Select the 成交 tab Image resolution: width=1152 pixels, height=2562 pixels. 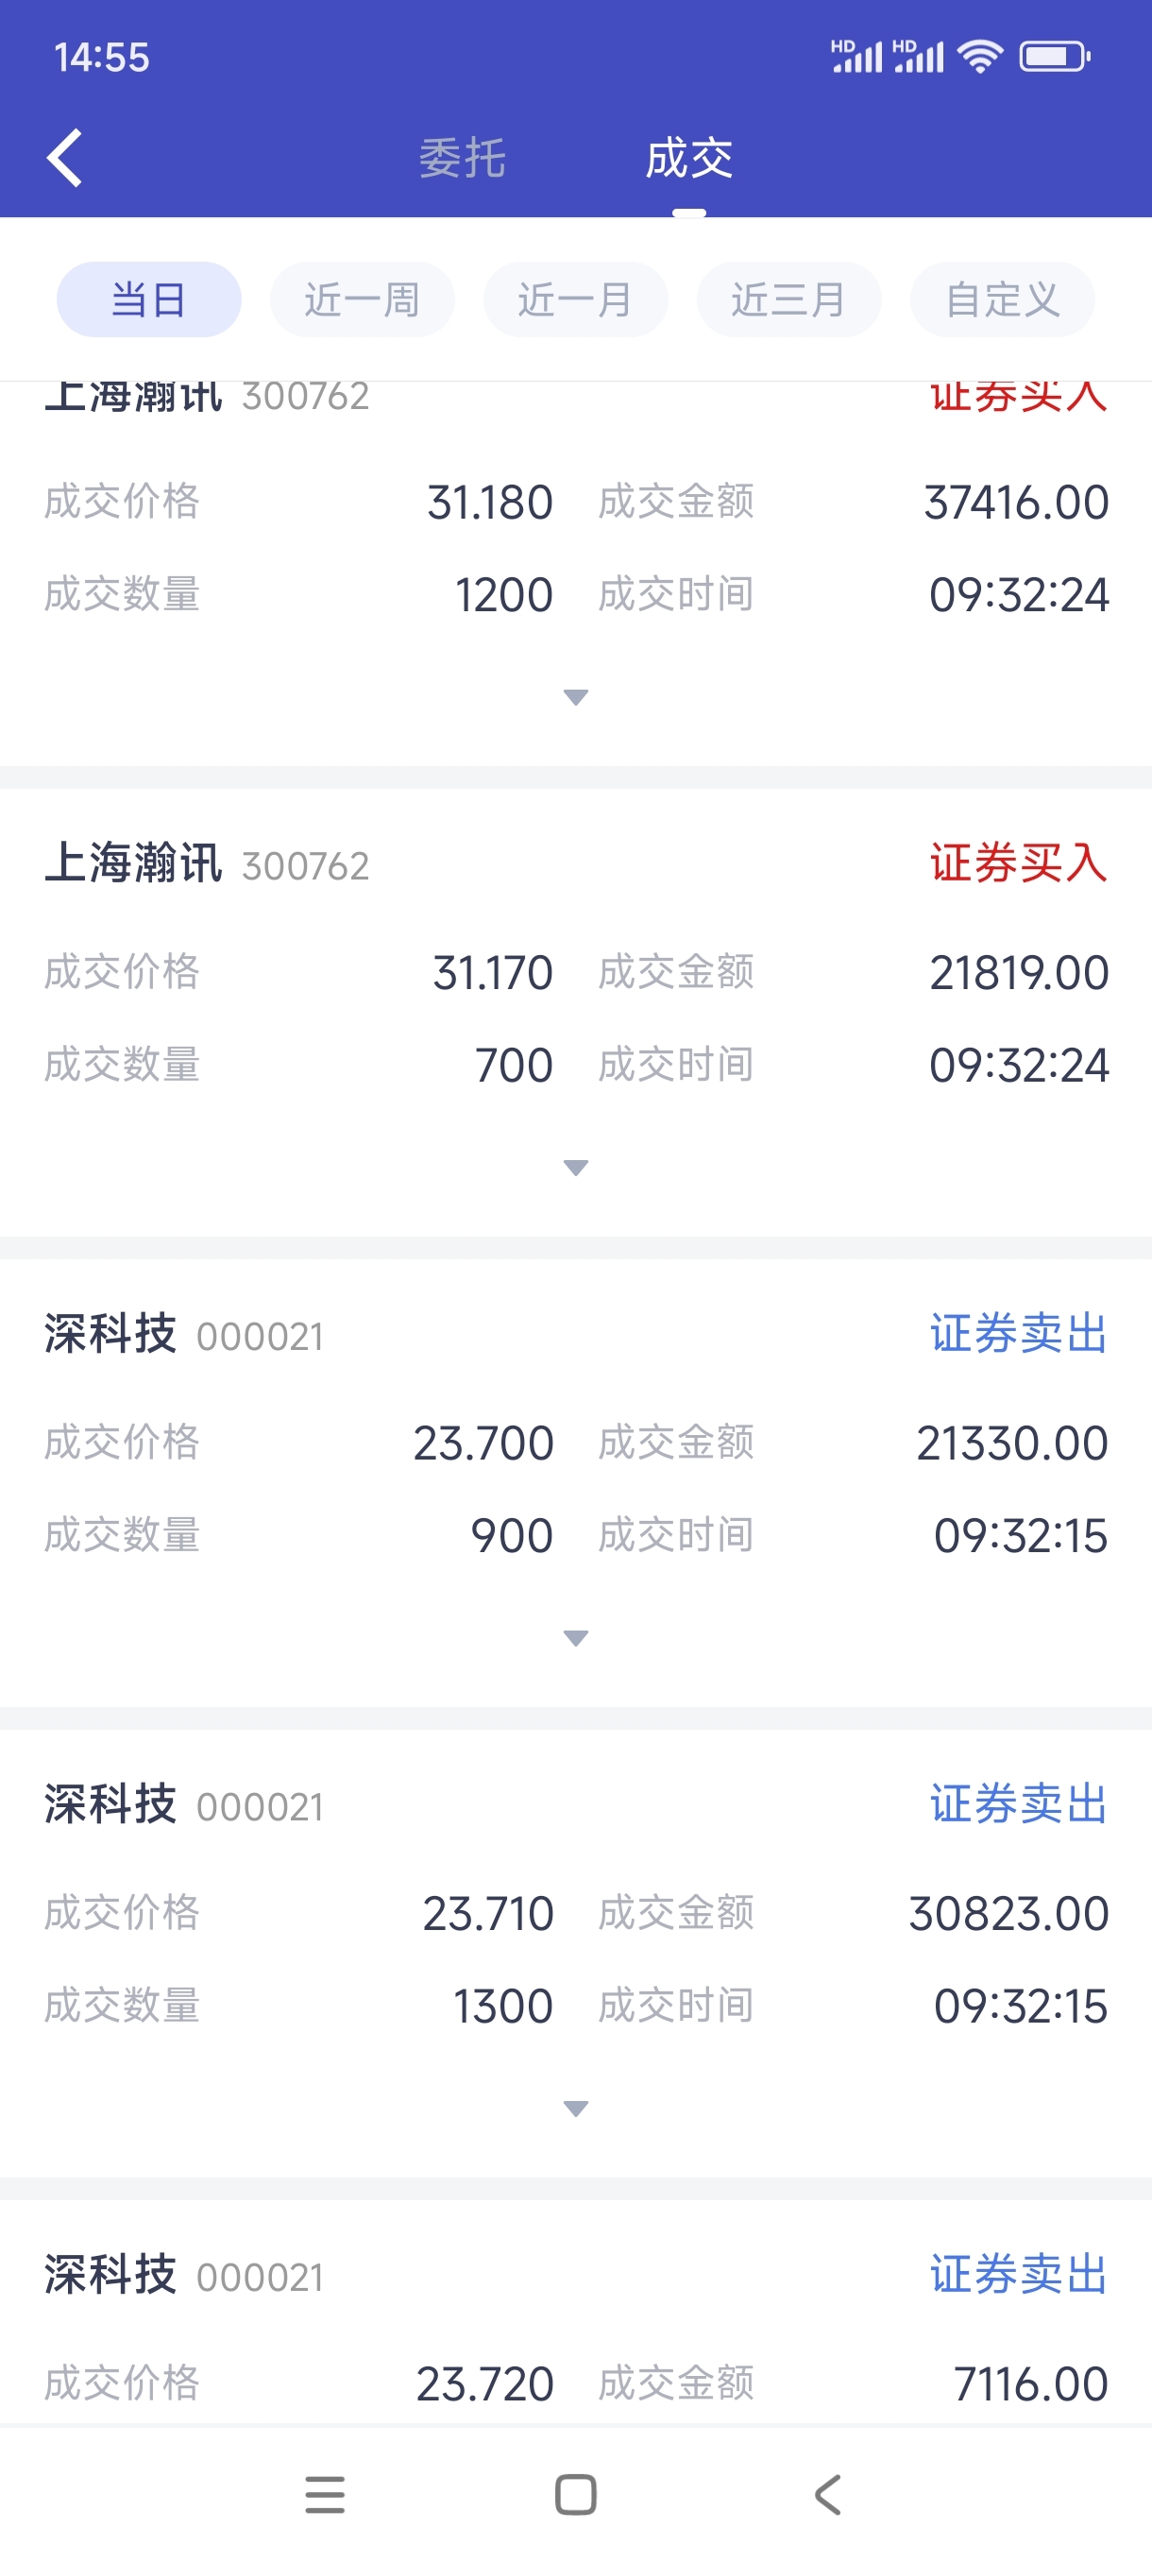click(688, 159)
